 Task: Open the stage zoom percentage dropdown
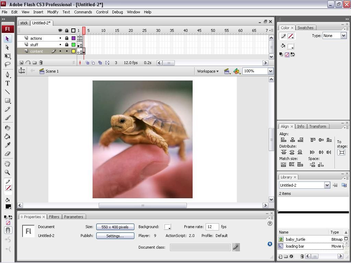coord(270,71)
